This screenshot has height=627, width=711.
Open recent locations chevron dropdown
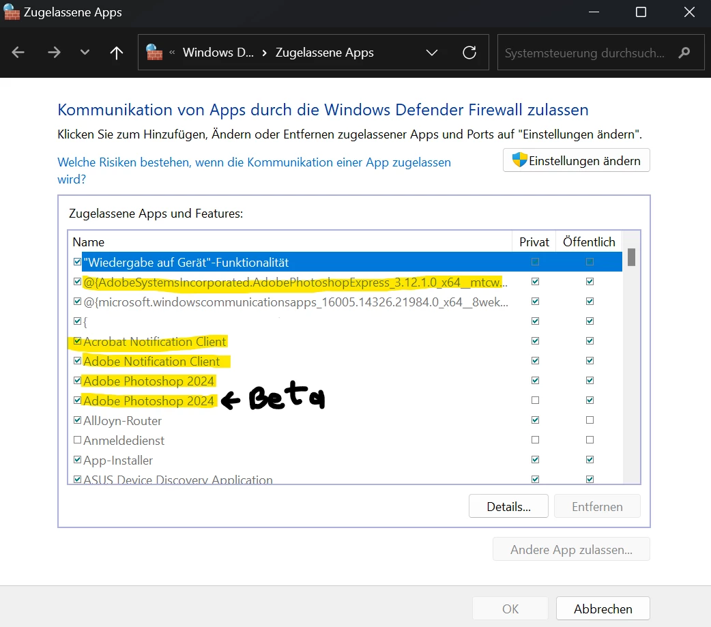(x=85, y=53)
